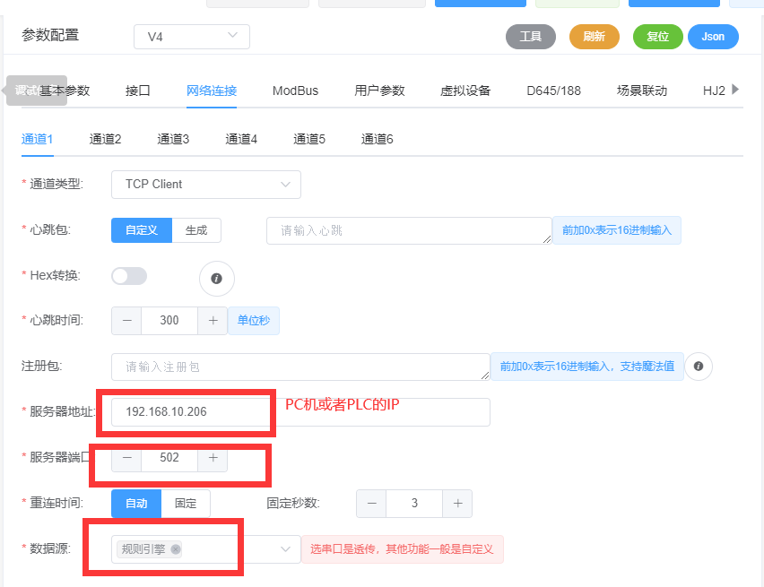Select 生成 heartbeat packet option
The image size is (764, 587).
pyautogui.click(x=196, y=230)
